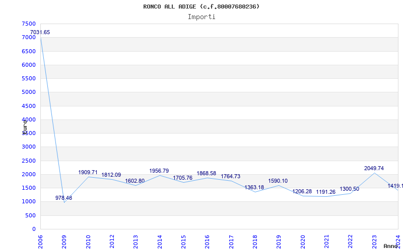The height and width of the screenshot is (251, 403).
Task: Select the 1590.10 label for 2019
Action: pos(278,181)
